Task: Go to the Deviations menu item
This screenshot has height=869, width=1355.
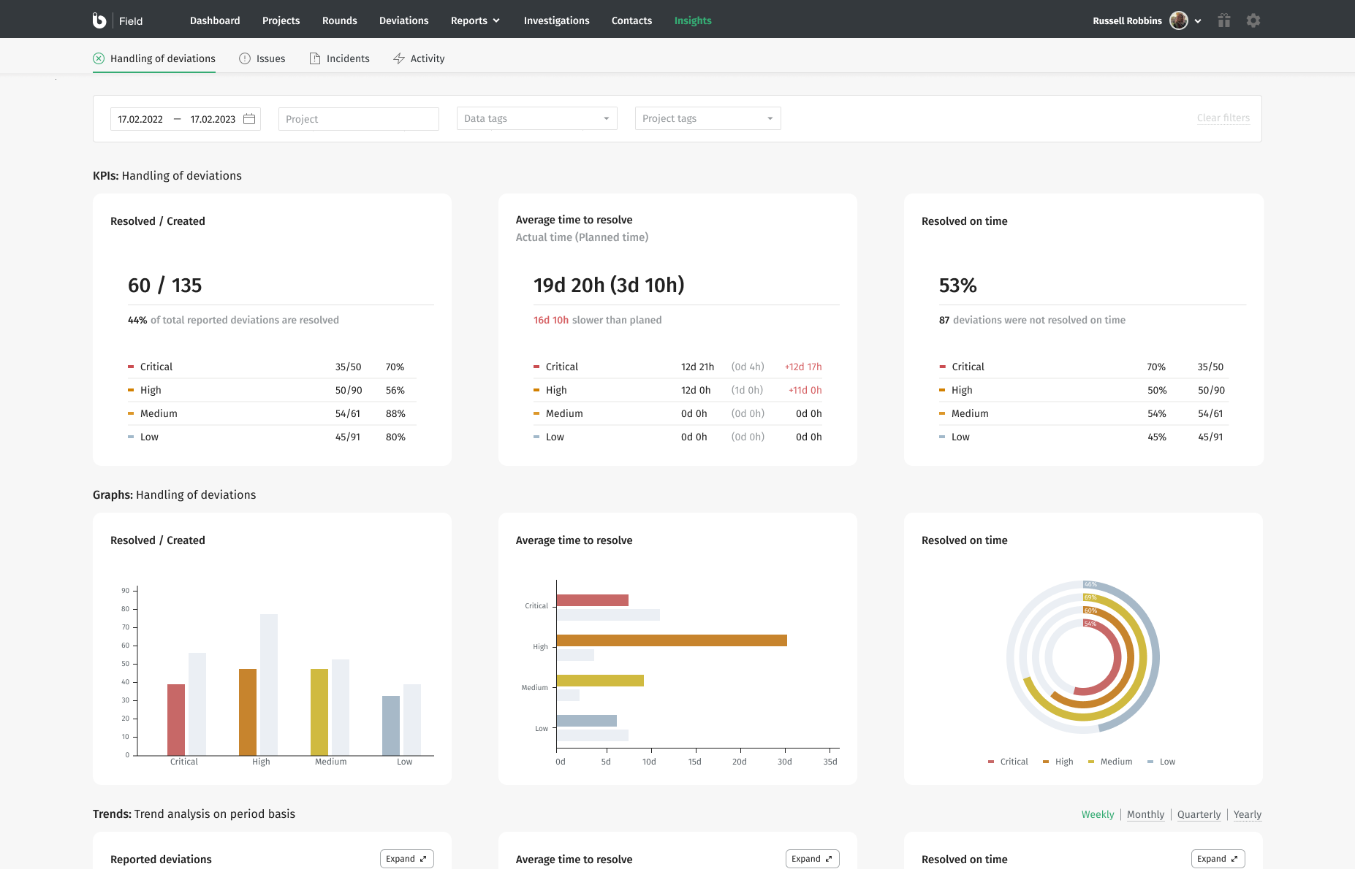Action: click(403, 20)
